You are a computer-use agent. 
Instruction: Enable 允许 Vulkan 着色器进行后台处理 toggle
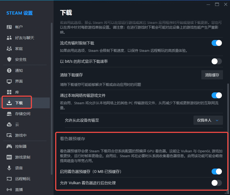click(x=217, y=183)
